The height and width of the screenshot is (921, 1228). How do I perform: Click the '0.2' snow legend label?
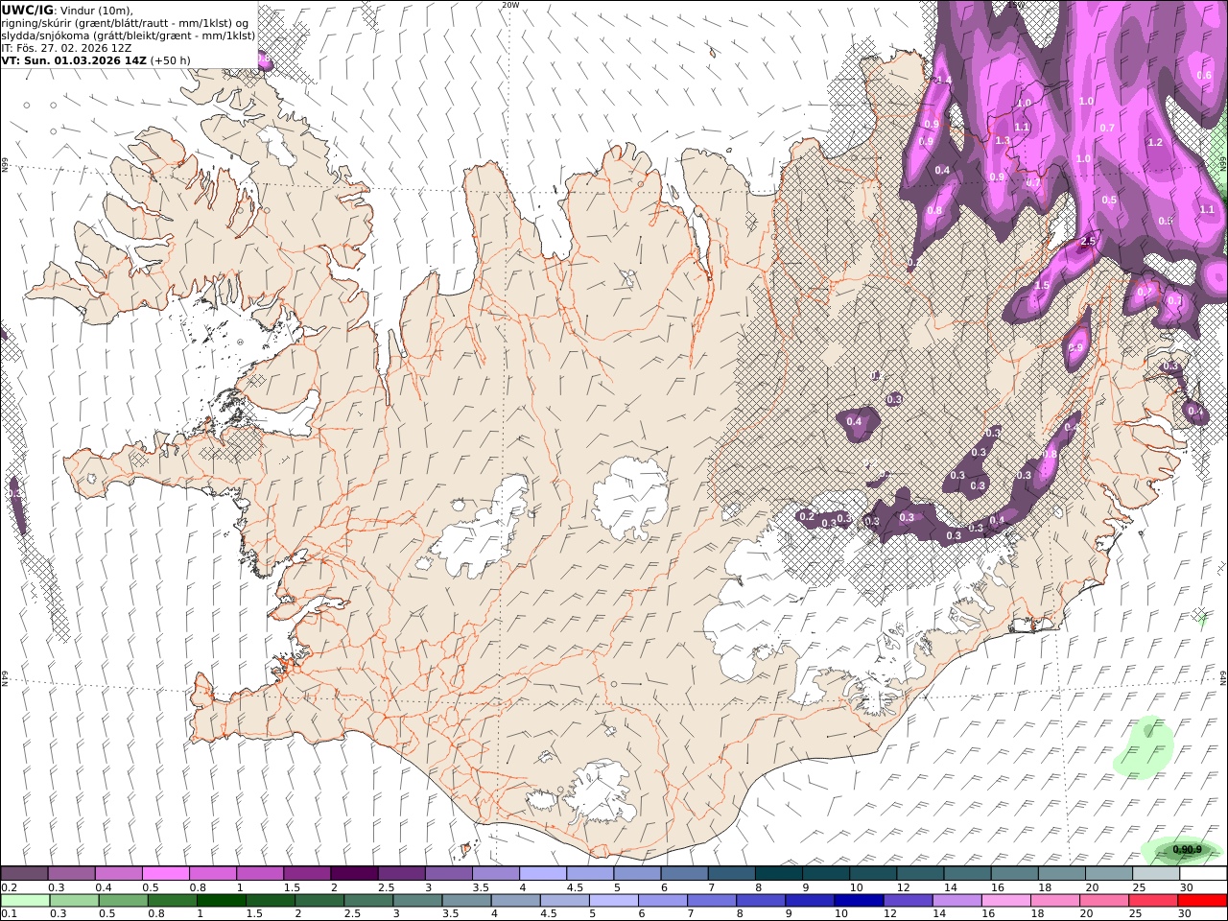click(x=9, y=887)
